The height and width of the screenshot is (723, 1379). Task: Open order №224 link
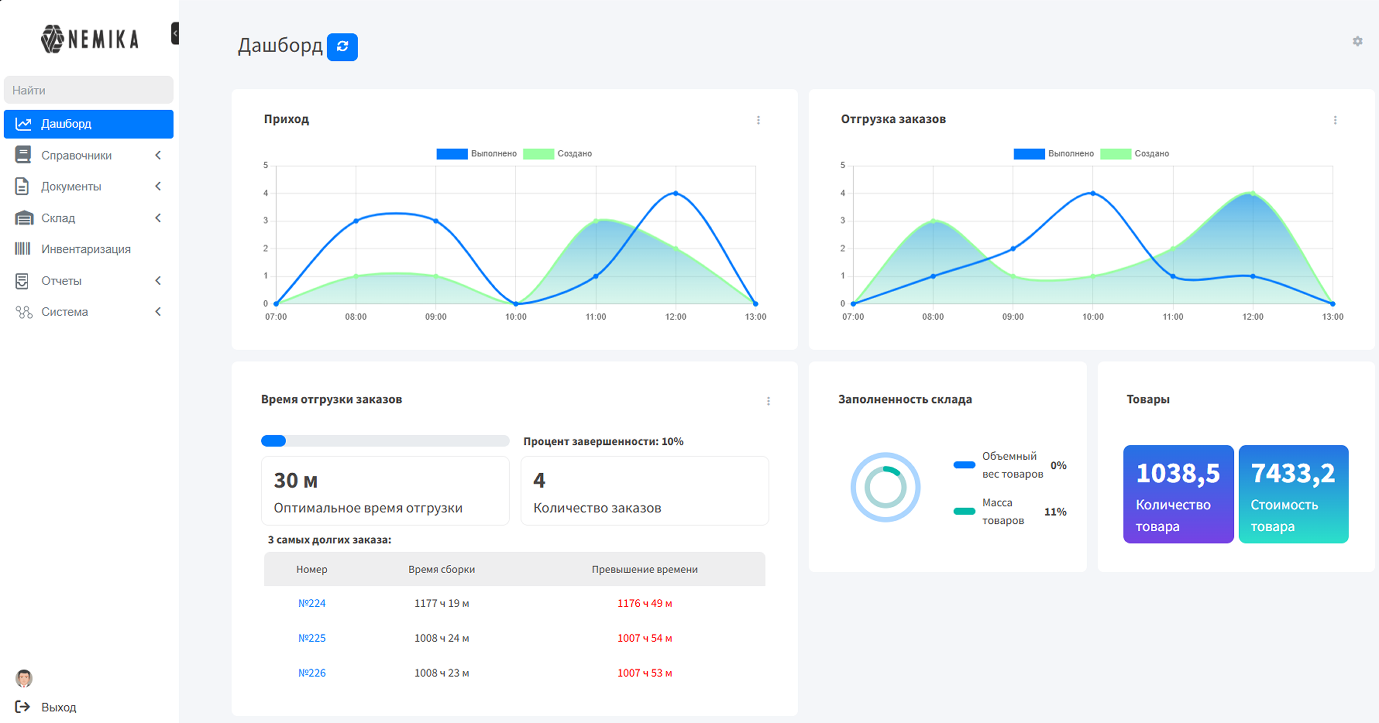311,603
